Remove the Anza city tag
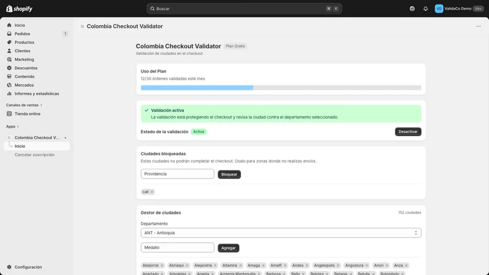Viewport: 489px width, 275px height. coord(406,266)
